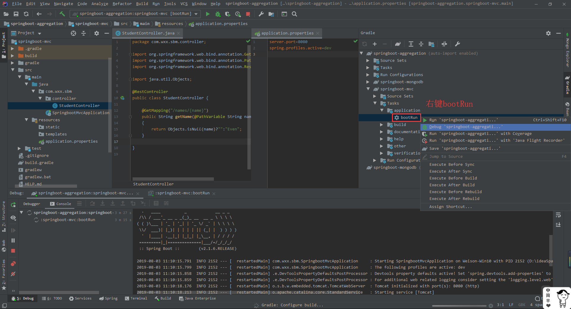Screen dimensions: 571x309
Task: Click the Evaluate Expression calculator icon
Action: [156, 204]
